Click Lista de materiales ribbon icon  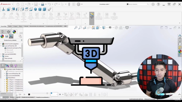point(78,16)
